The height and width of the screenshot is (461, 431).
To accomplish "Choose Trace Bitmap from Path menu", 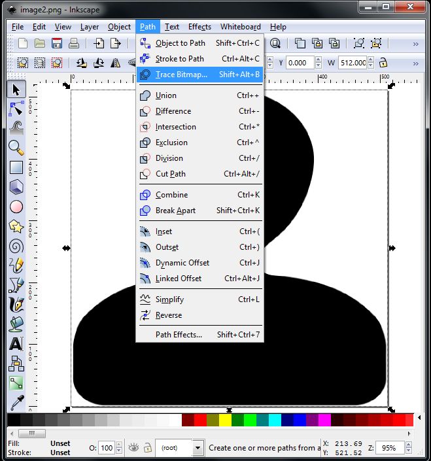I will pyautogui.click(x=200, y=75).
